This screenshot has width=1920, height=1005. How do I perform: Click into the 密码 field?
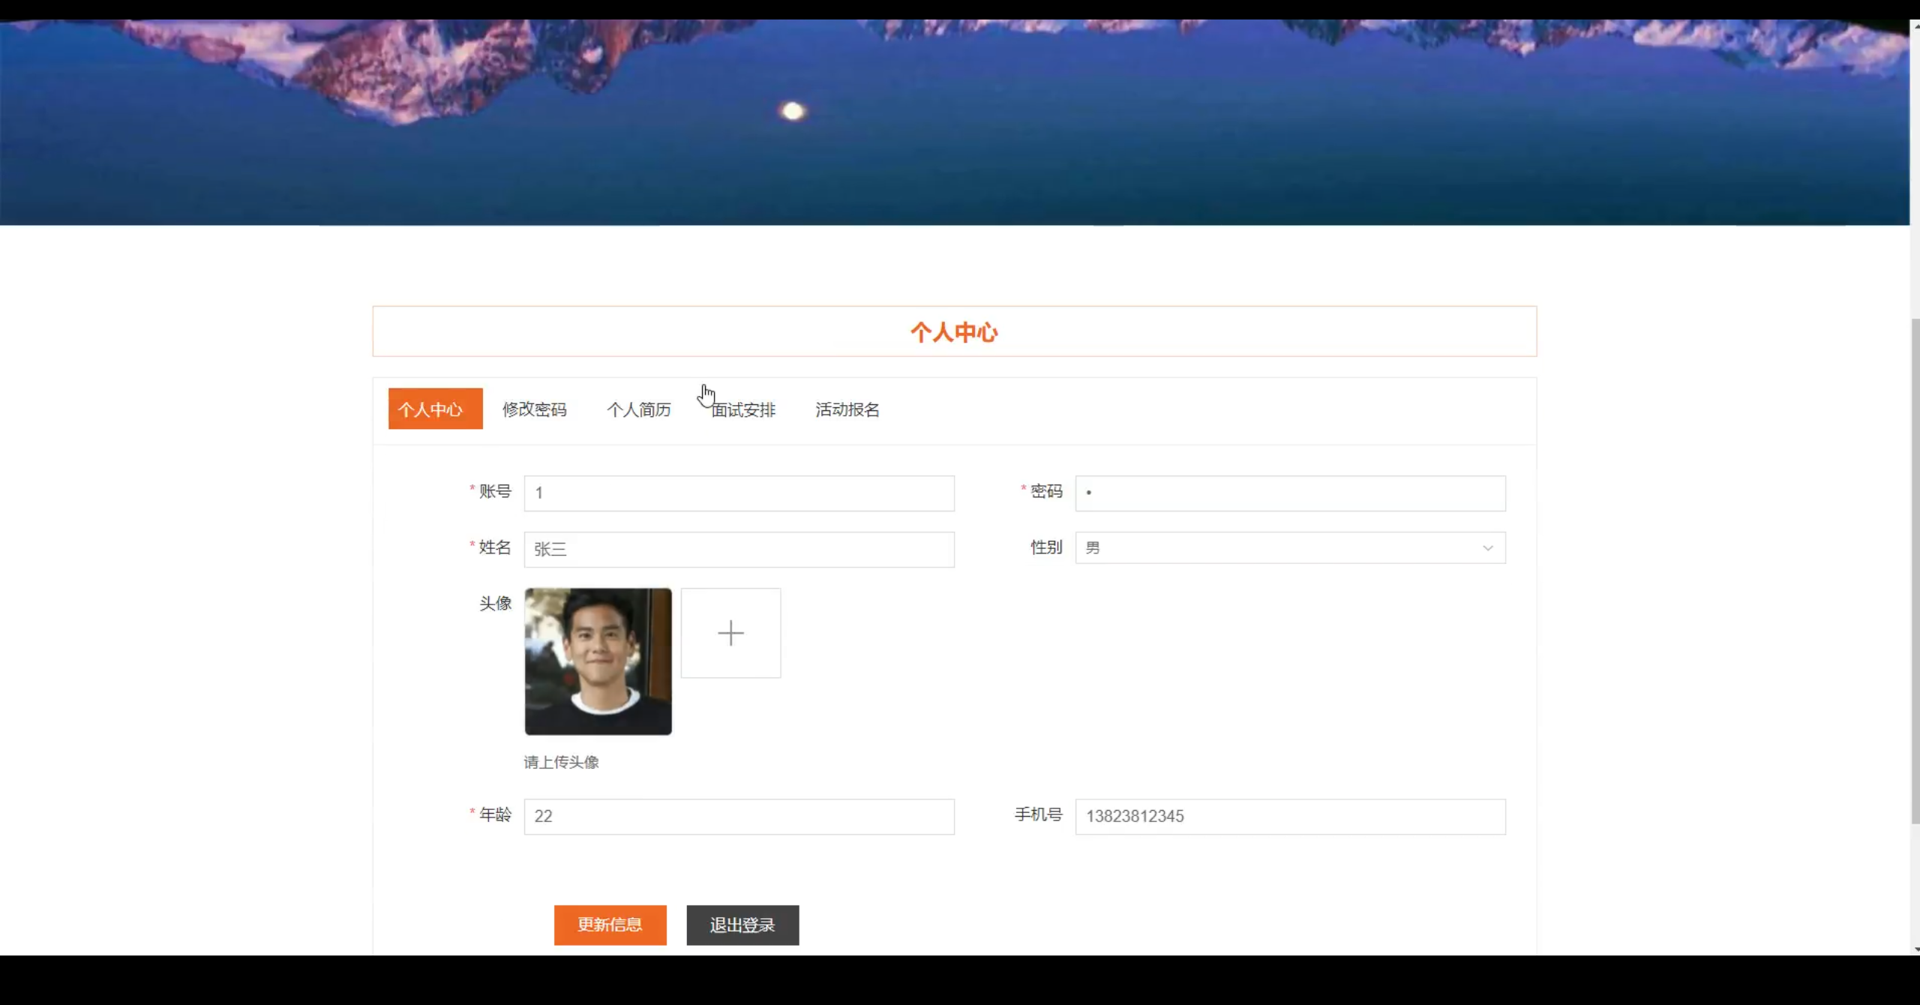1290,493
